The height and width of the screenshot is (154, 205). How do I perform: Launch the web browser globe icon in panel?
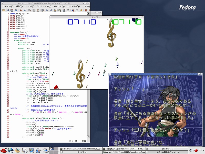10,150
